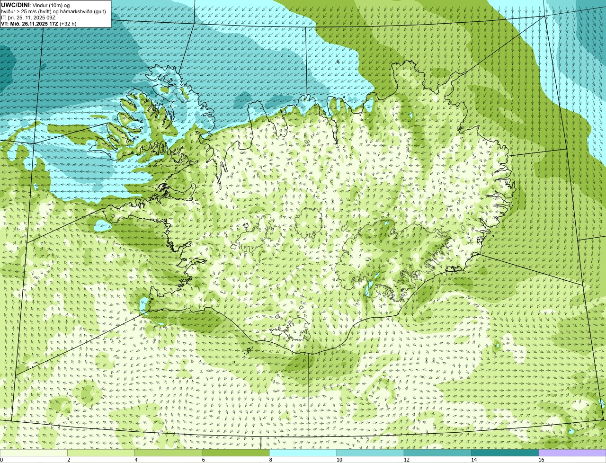The image size is (606, 463).
Task: Click the "IT: þri. 25. 11. 2025 09Z" line
Action: [x=28, y=17]
